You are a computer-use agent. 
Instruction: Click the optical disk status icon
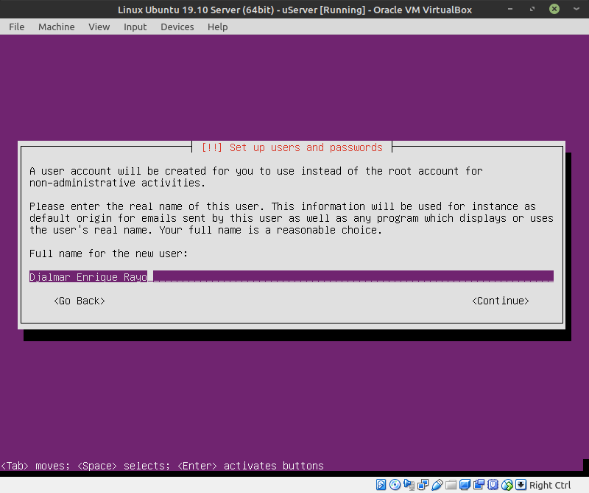pos(395,485)
